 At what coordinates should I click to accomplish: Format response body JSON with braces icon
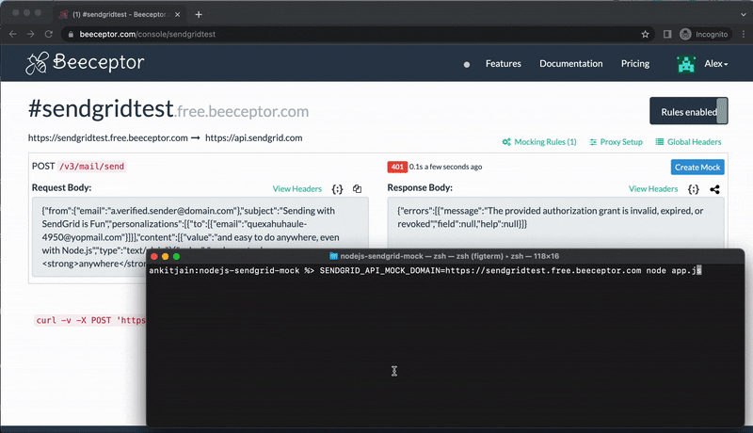click(x=693, y=189)
